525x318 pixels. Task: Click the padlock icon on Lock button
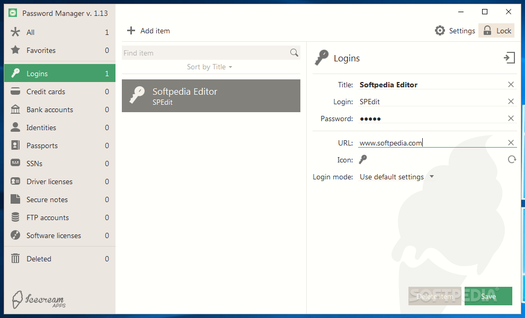(x=487, y=31)
